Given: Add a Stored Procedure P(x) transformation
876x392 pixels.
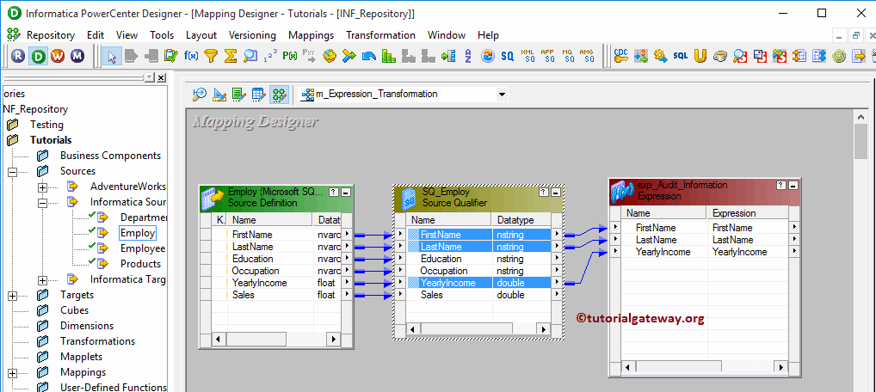Looking at the screenshot, I should click(x=289, y=56).
